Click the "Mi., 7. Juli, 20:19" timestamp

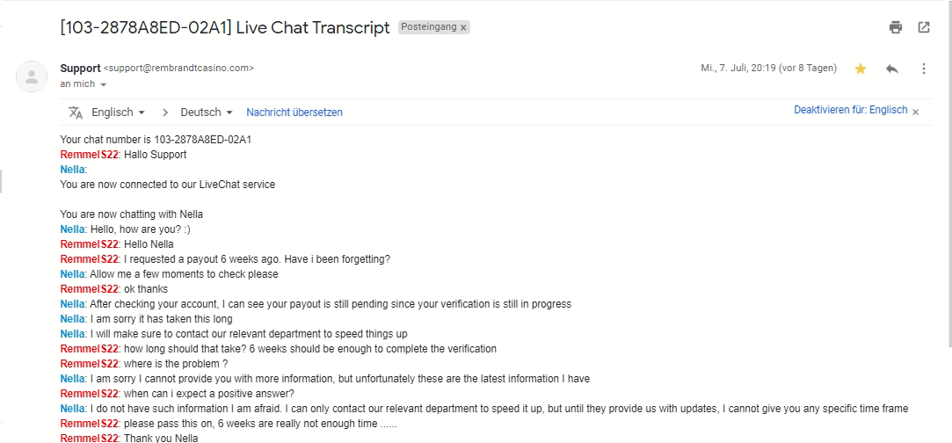737,69
